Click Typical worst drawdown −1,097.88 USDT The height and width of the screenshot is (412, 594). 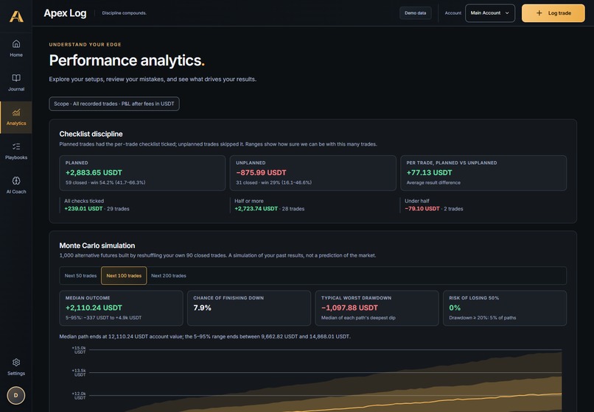[349, 308]
